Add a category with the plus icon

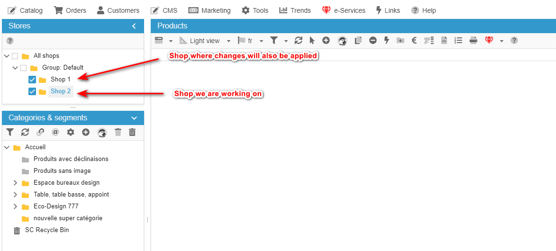(x=85, y=132)
